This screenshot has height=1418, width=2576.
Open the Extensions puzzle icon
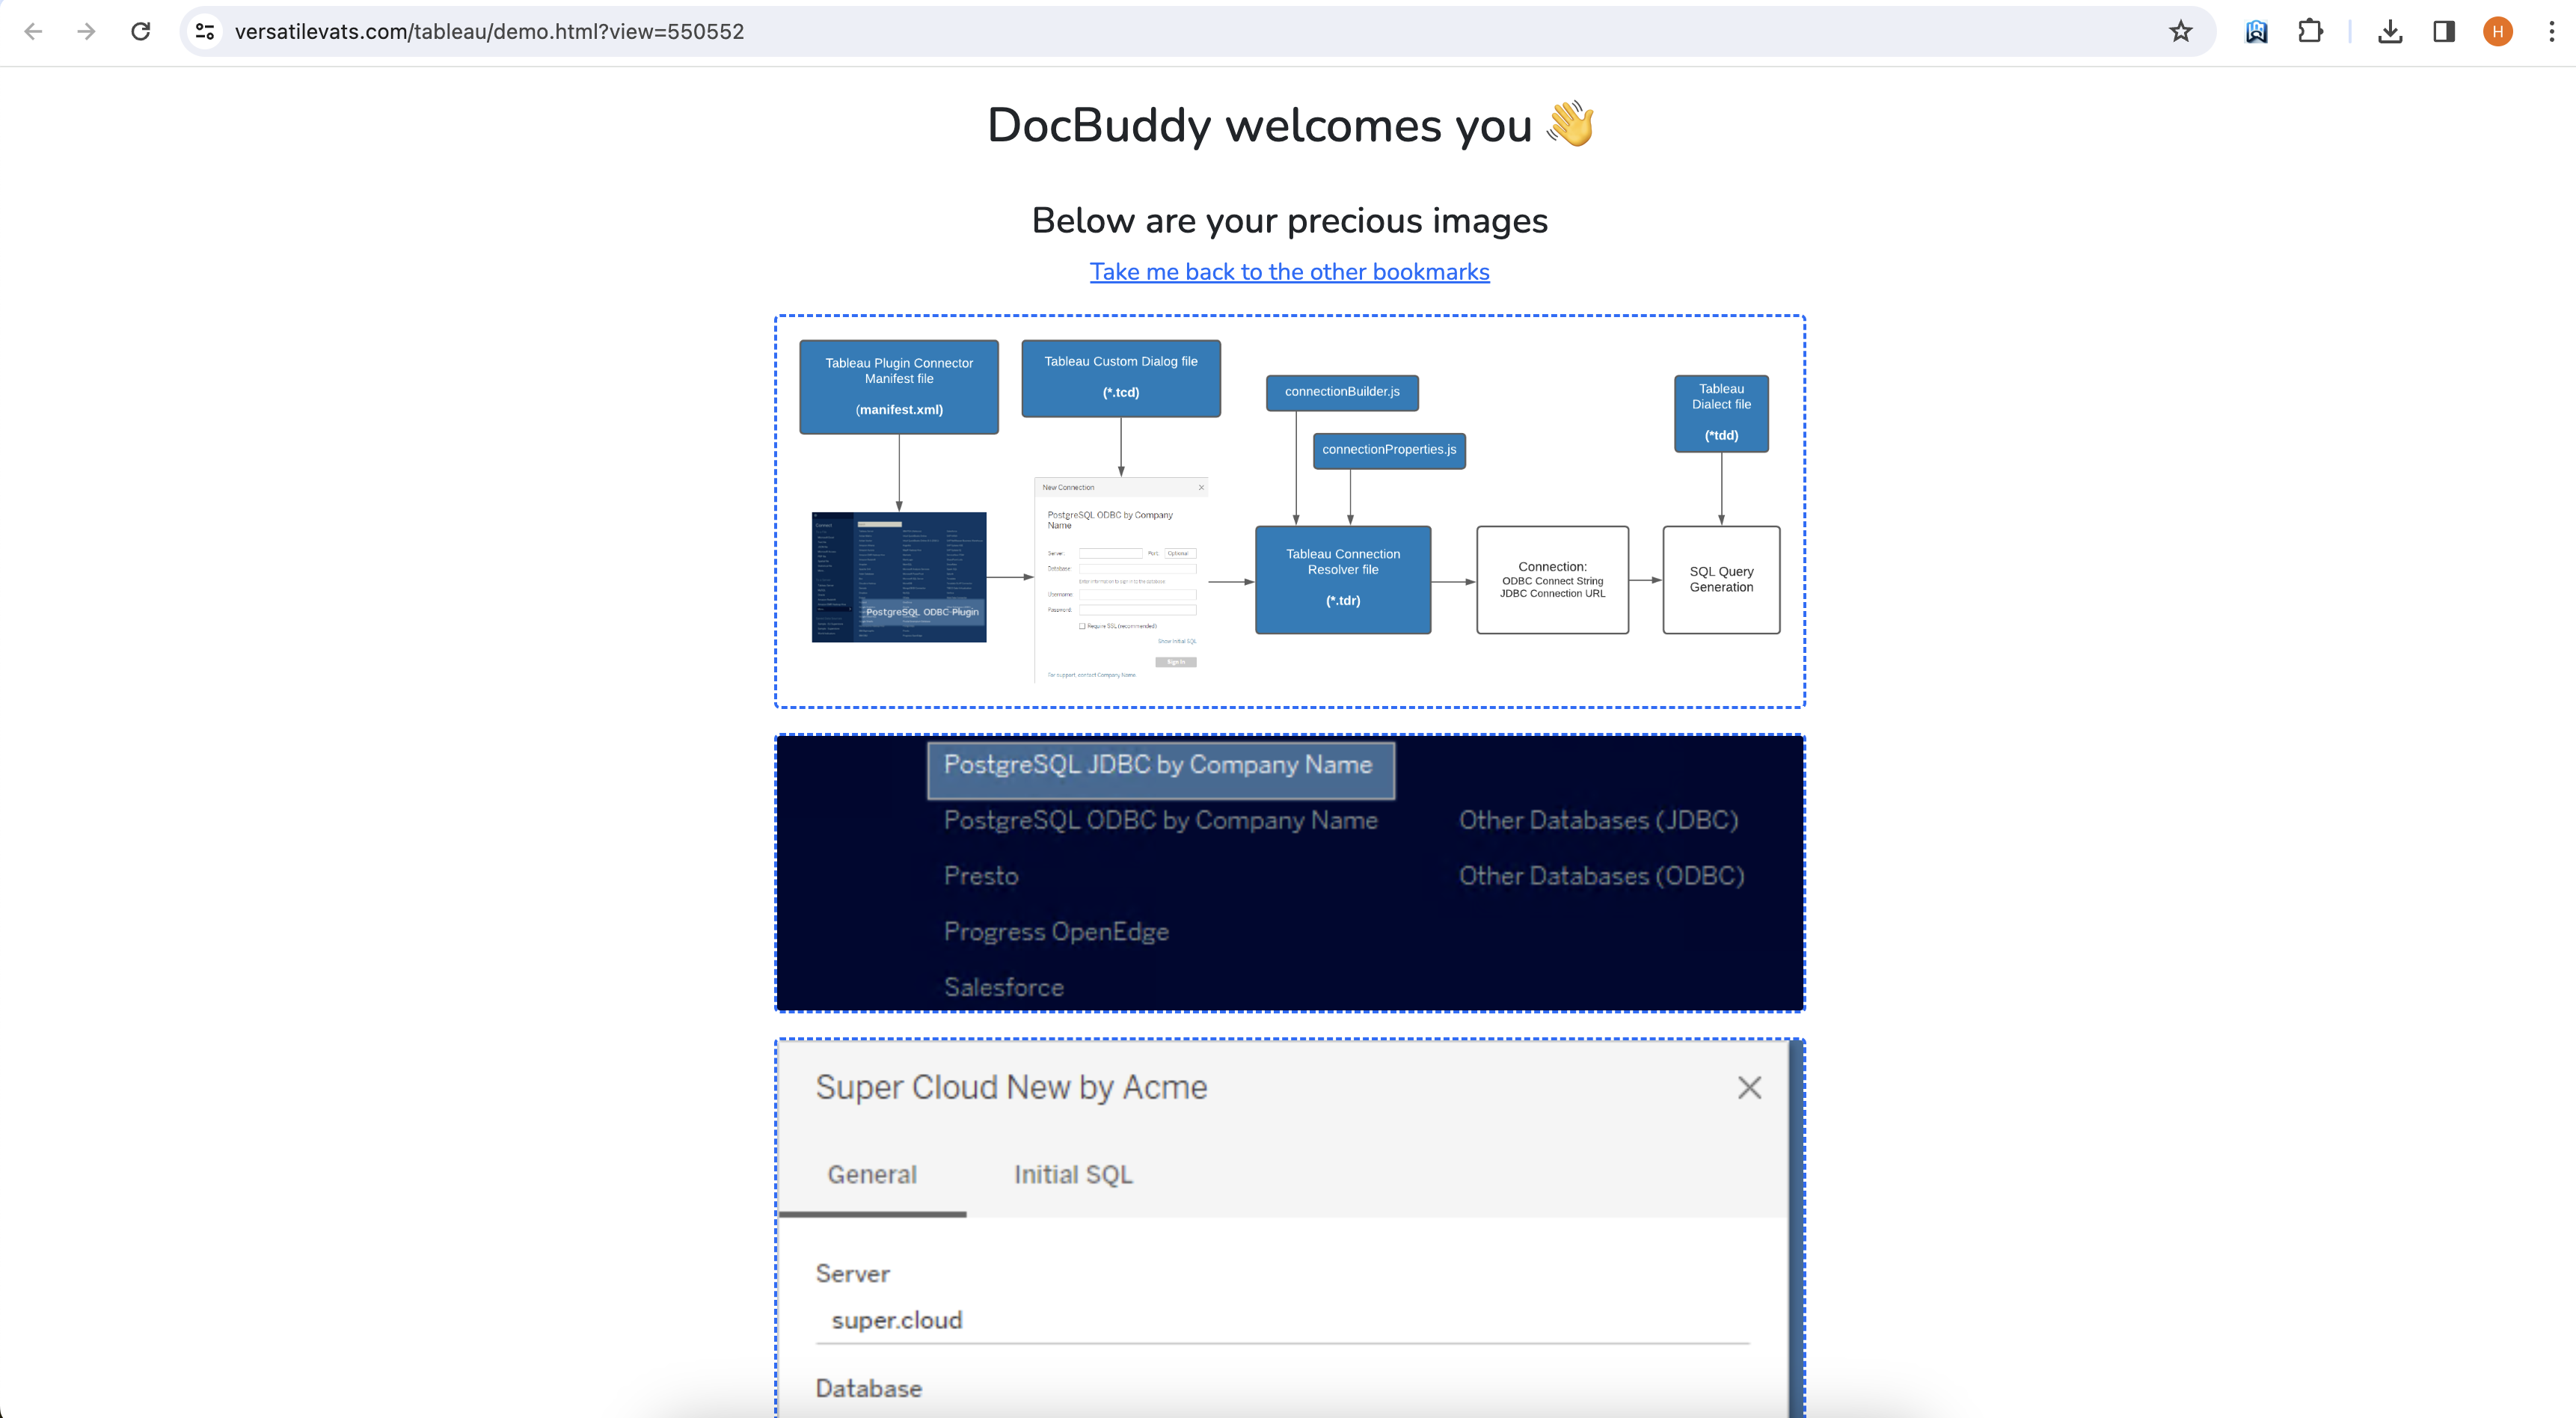[x=2310, y=31]
